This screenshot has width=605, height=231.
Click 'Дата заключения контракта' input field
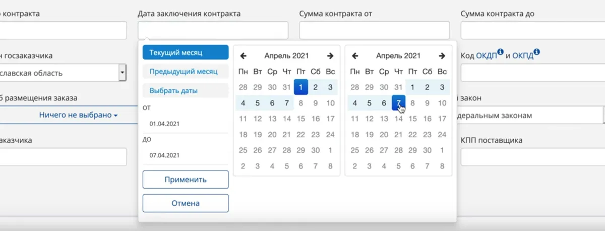pyautogui.click(x=213, y=30)
